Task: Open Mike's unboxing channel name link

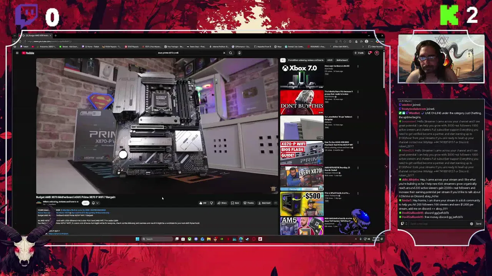Action: pyautogui.click(x=60, y=202)
